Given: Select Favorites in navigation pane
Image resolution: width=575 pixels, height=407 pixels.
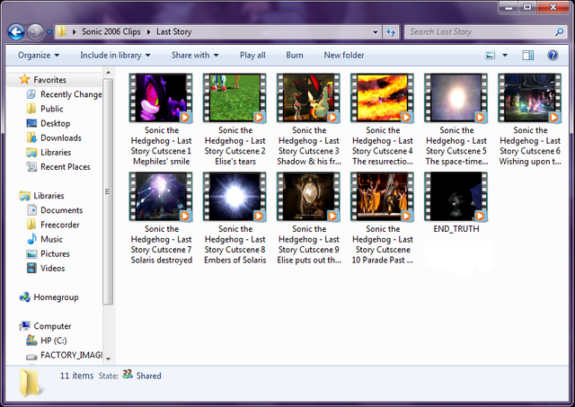Looking at the screenshot, I should click(x=50, y=80).
